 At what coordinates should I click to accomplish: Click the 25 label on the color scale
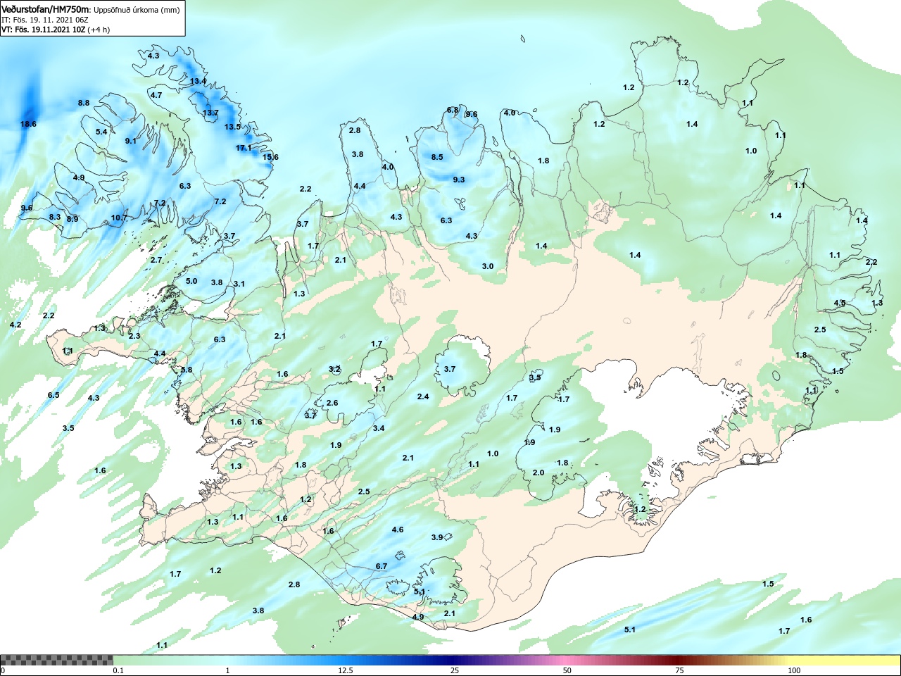tap(455, 670)
